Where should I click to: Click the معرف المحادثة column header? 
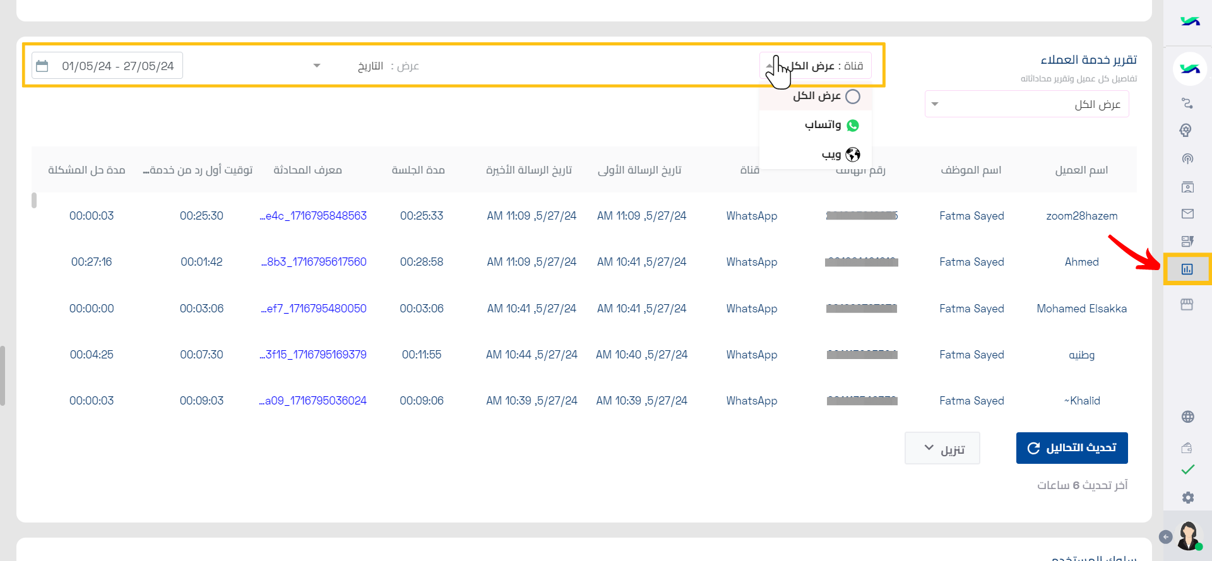pyautogui.click(x=307, y=170)
